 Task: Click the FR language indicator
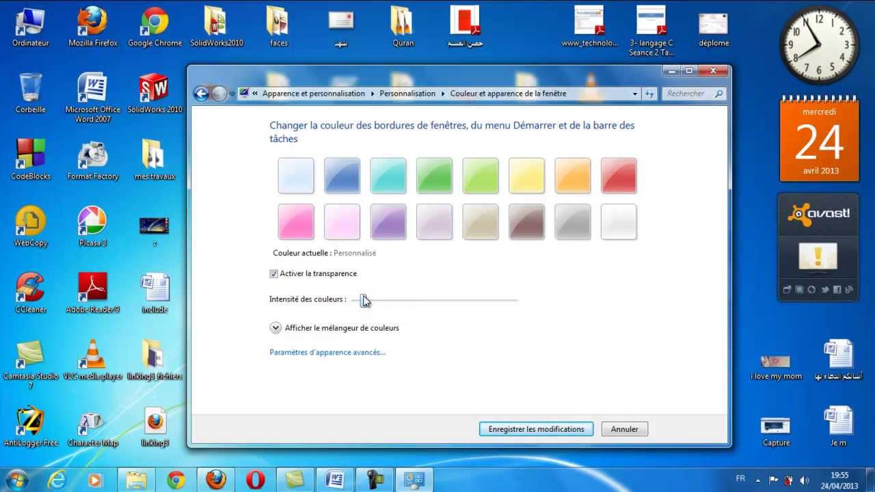coord(740,479)
